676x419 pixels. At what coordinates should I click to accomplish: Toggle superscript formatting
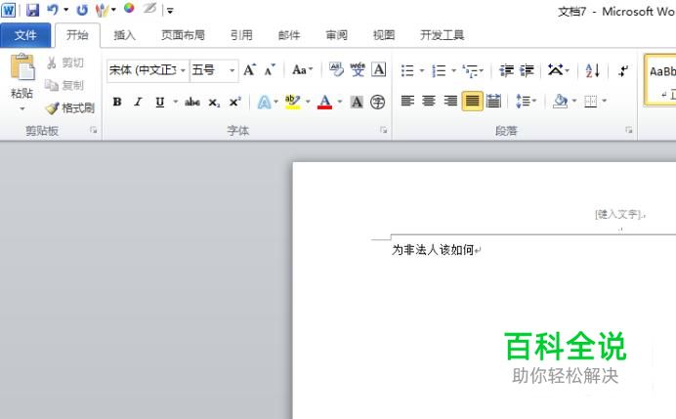235,103
